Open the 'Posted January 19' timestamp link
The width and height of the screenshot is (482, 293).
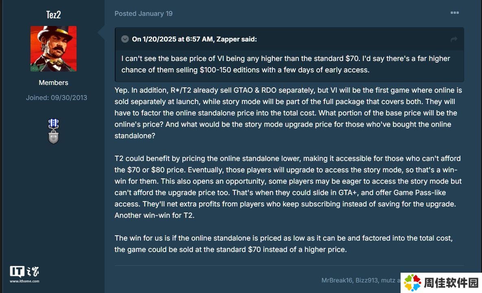pos(144,13)
